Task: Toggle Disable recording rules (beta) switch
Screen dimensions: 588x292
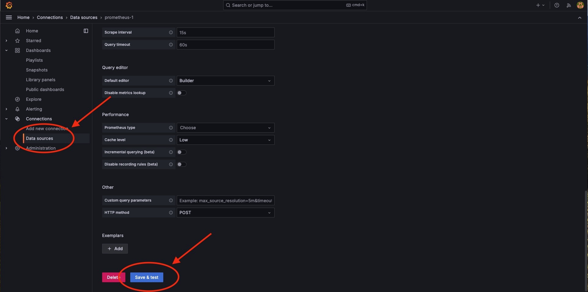Action: pos(182,164)
